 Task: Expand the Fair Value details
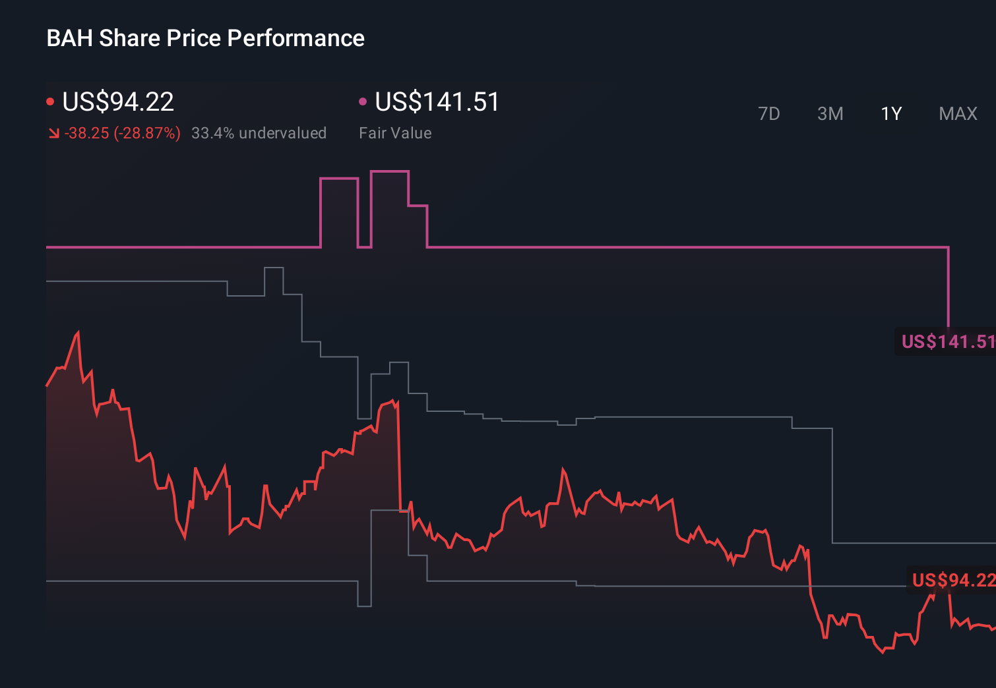tap(395, 133)
